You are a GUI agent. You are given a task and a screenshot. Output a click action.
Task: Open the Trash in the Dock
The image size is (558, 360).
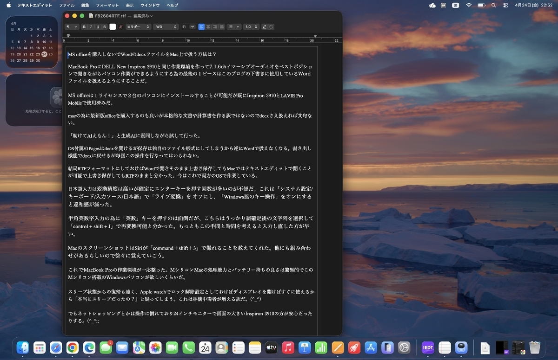click(535, 347)
